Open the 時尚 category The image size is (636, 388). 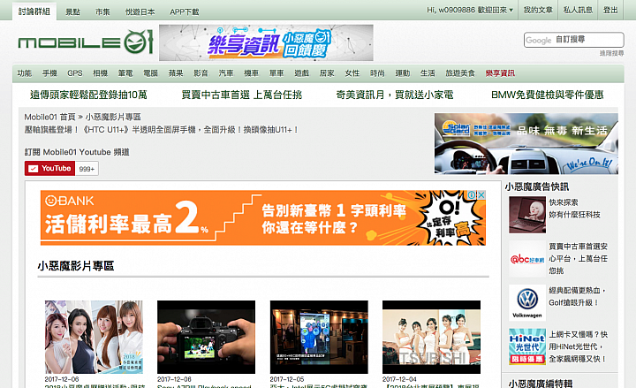click(x=377, y=73)
